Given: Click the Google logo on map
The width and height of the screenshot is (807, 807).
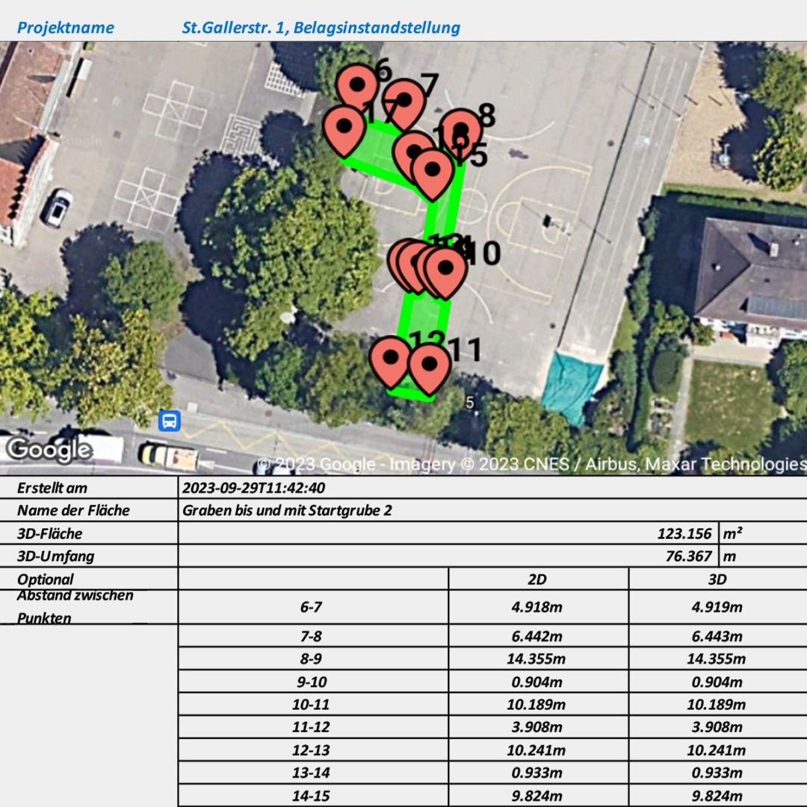Looking at the screenshot, I should 49,449.
